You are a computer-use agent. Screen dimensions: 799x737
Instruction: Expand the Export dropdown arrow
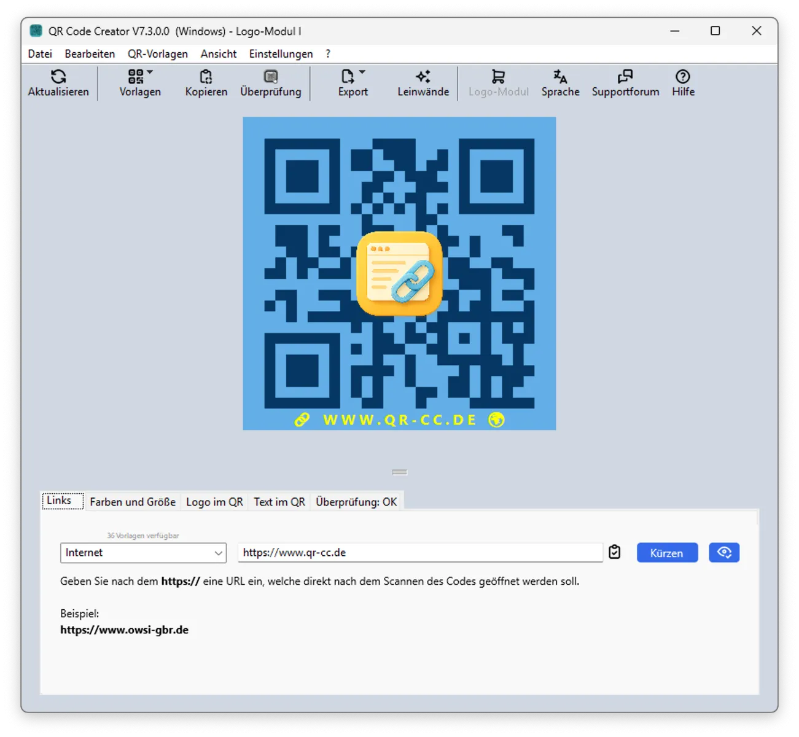[362, 72]
